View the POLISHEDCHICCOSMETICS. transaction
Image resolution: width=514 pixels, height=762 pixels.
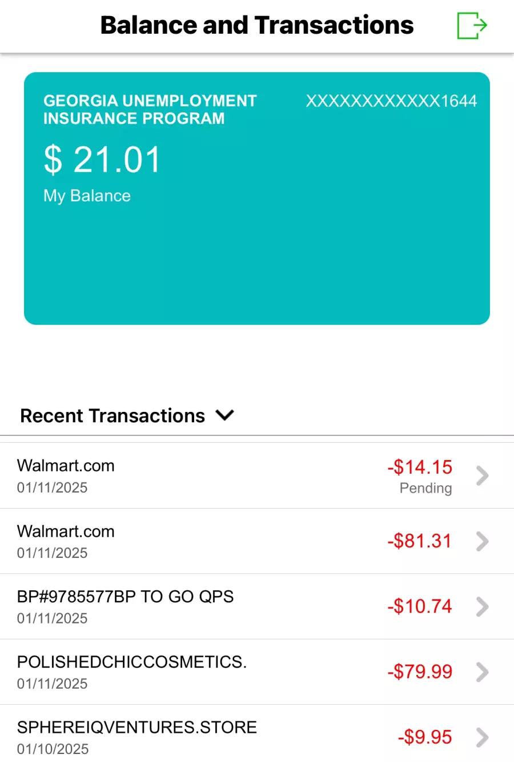pyautogui.click(x=257, y=672)
